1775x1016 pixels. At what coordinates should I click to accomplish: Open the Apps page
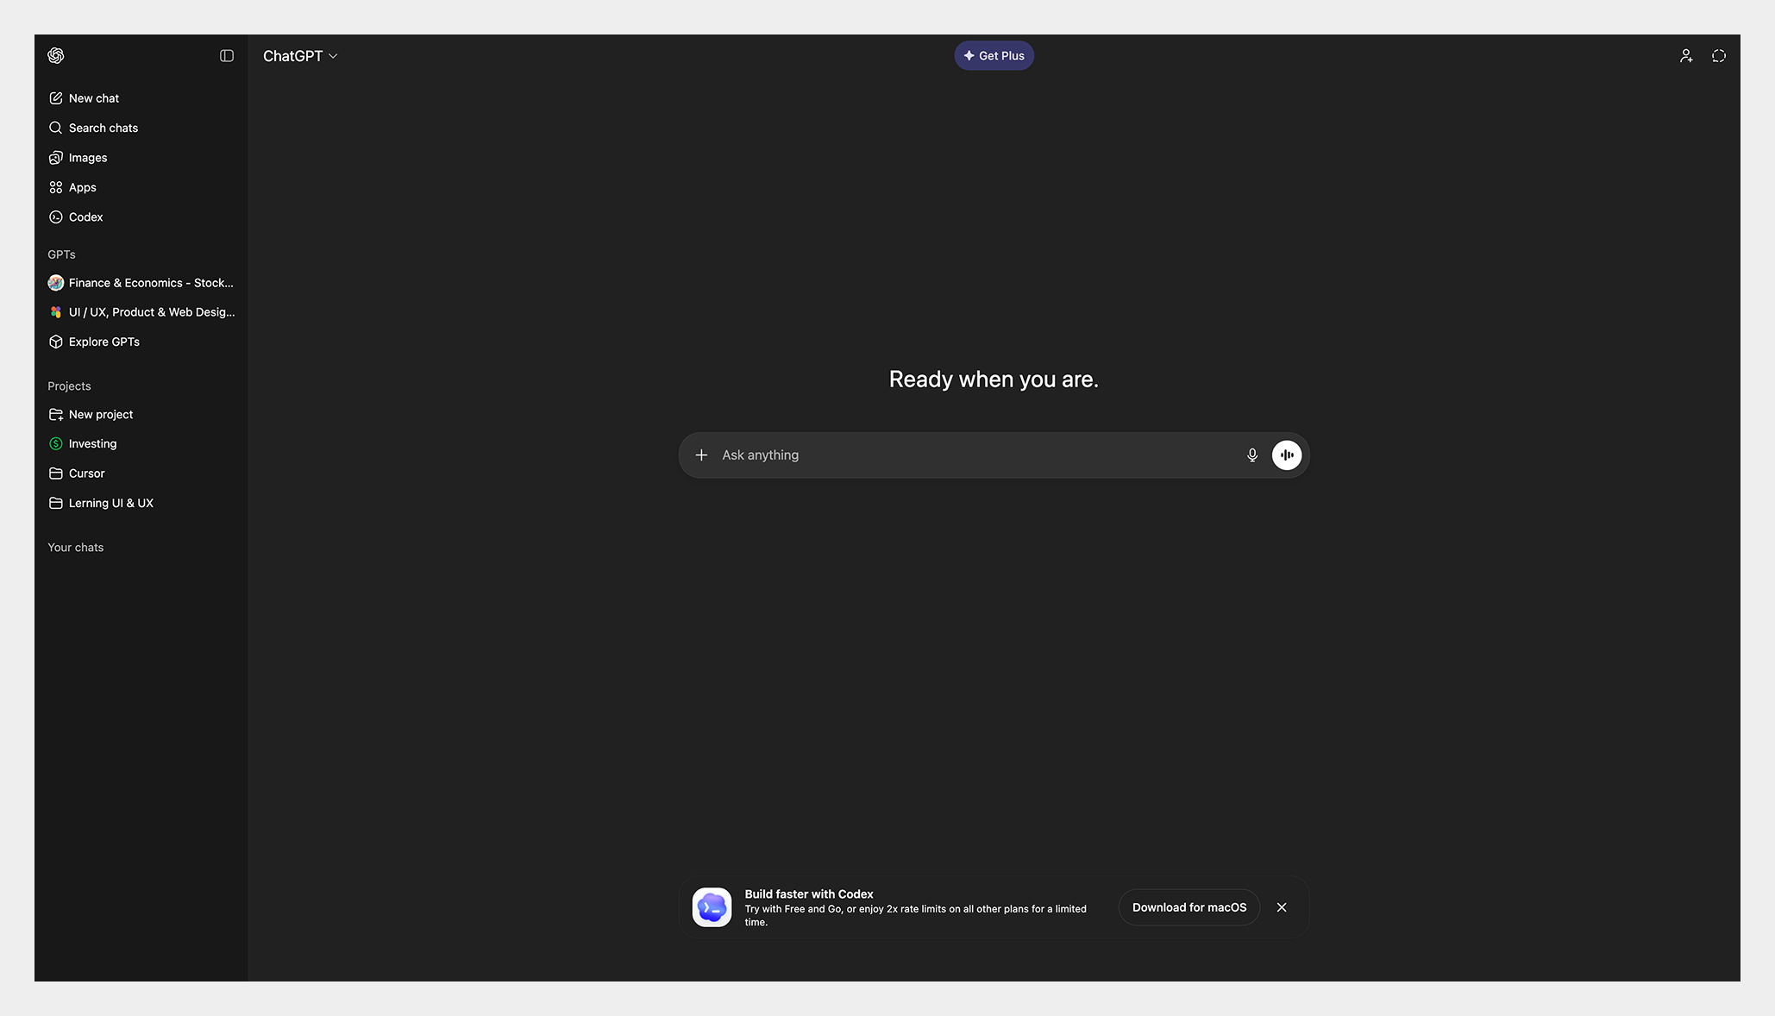tap(83, 187)
